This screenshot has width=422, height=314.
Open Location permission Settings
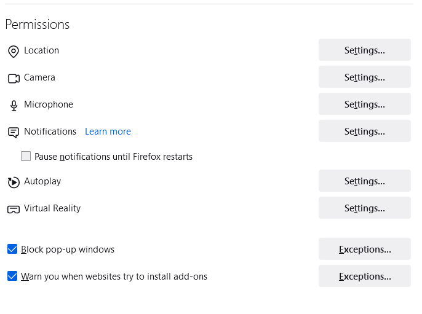[365, 50]
